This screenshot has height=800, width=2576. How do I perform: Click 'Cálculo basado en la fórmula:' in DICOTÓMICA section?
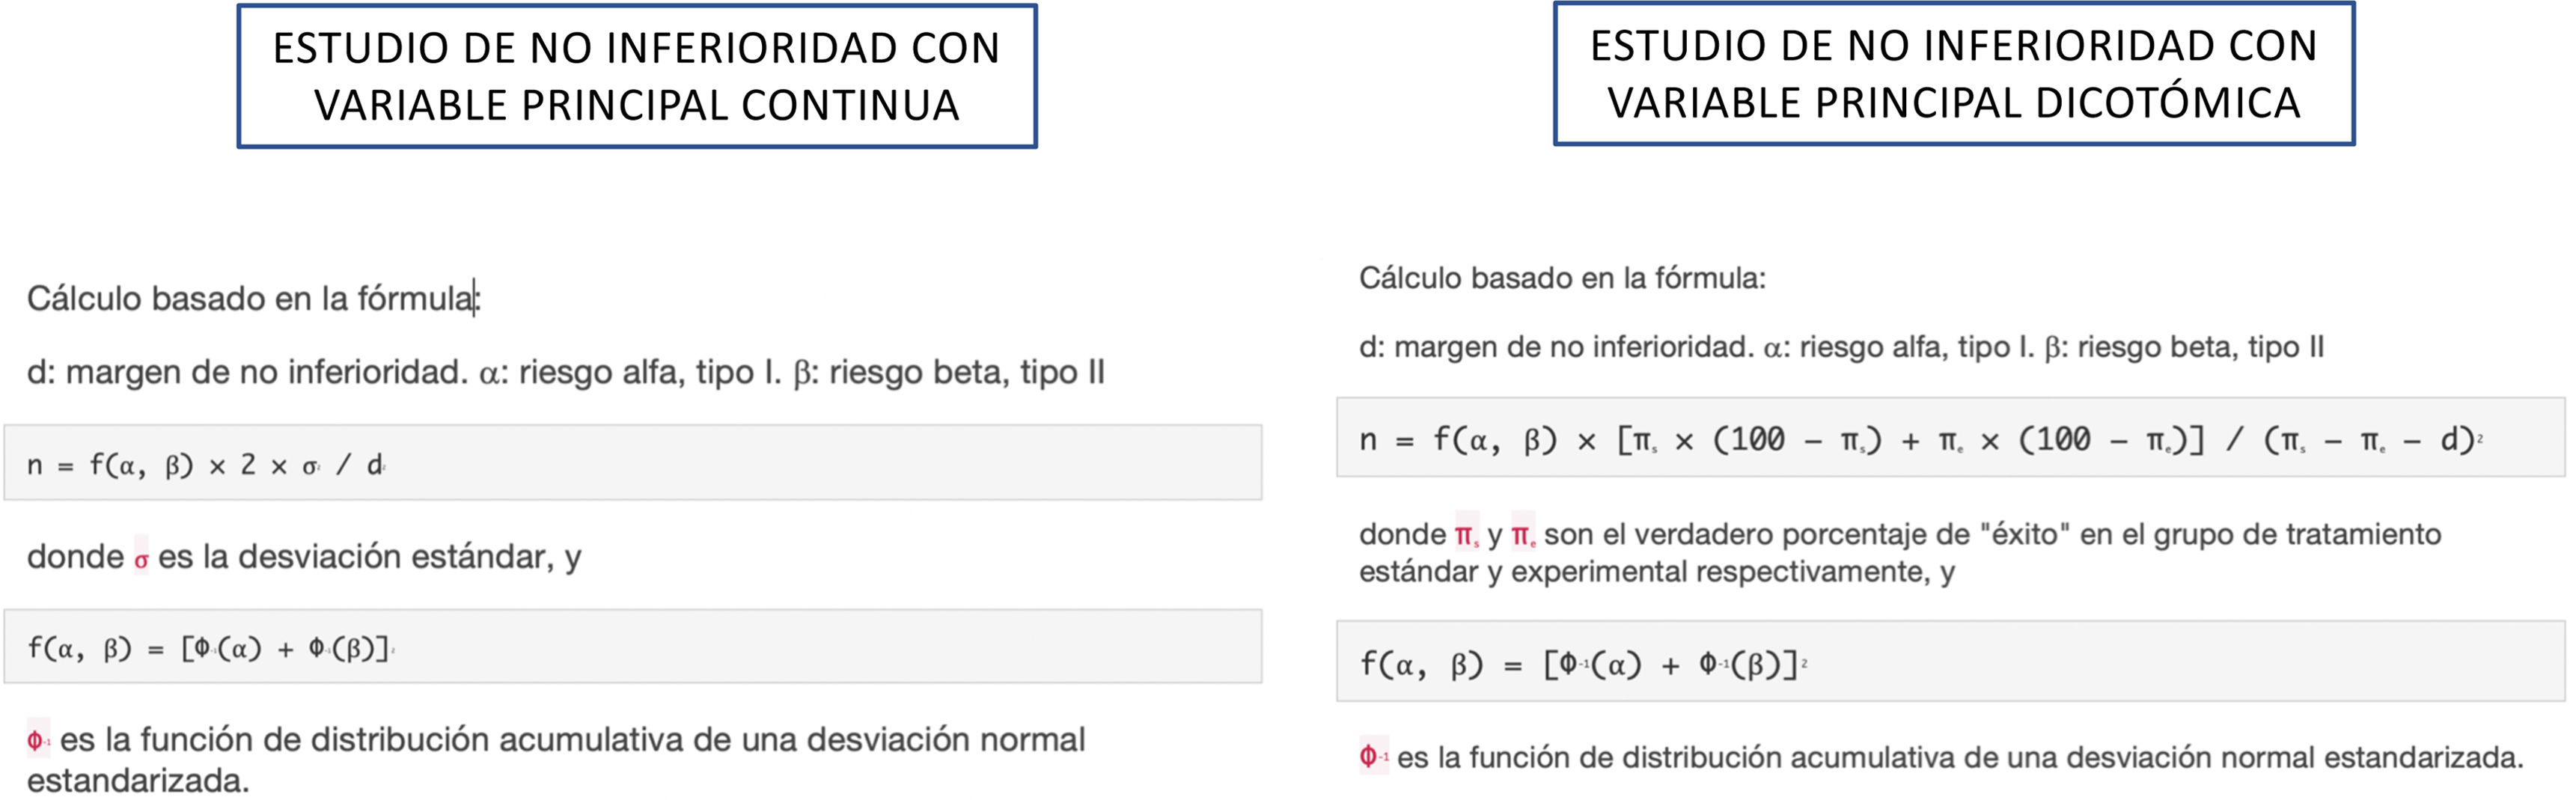coord(1562,278)
